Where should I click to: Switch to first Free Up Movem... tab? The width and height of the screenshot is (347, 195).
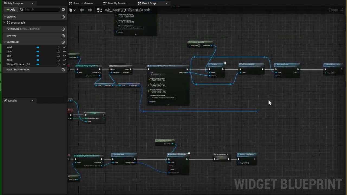click(84, 3)
